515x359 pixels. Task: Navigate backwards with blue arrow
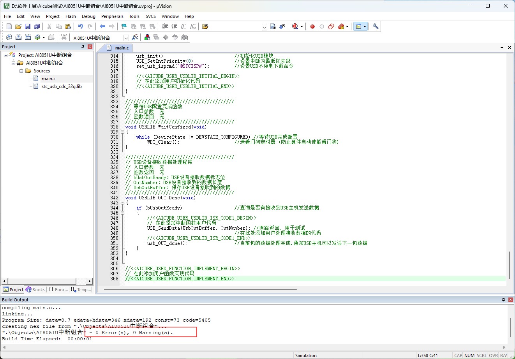pyautogui.click(x=102, y=26)
